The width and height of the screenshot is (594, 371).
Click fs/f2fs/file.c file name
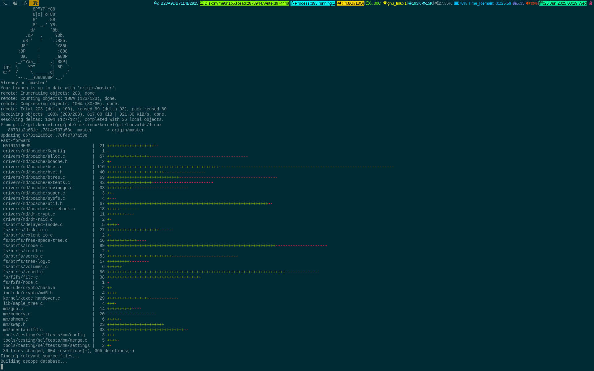20,277
